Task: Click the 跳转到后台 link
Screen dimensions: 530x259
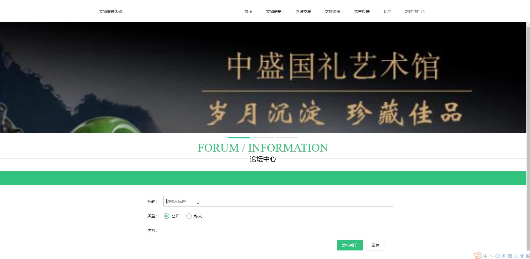Action: [415, 12]
